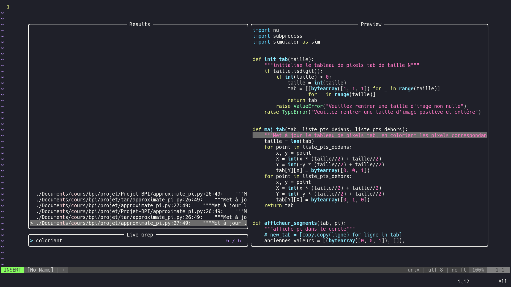The image size is (511, 287).
Task: Click the '>' prompt icon in Live Grep
Action: click(32, 241)
